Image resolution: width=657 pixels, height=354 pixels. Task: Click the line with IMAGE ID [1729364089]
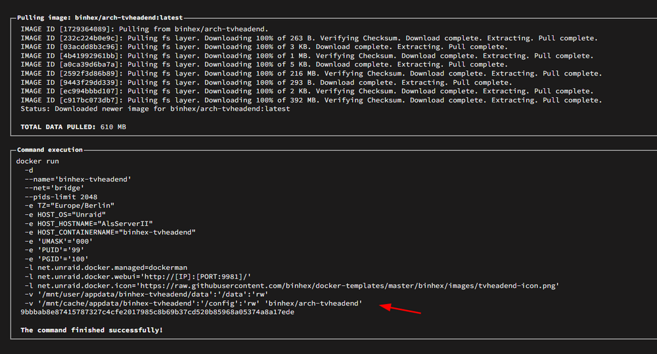145,29
